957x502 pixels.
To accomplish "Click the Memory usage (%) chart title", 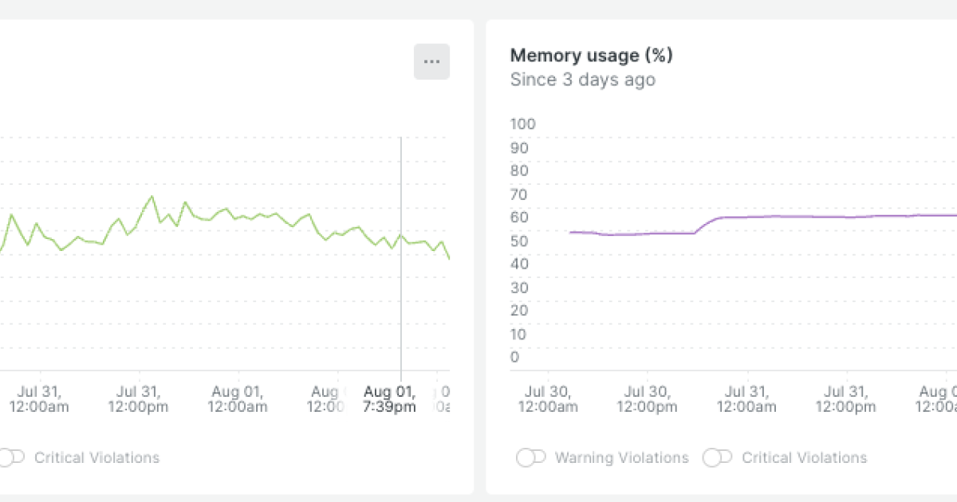I will coord(591,56).
